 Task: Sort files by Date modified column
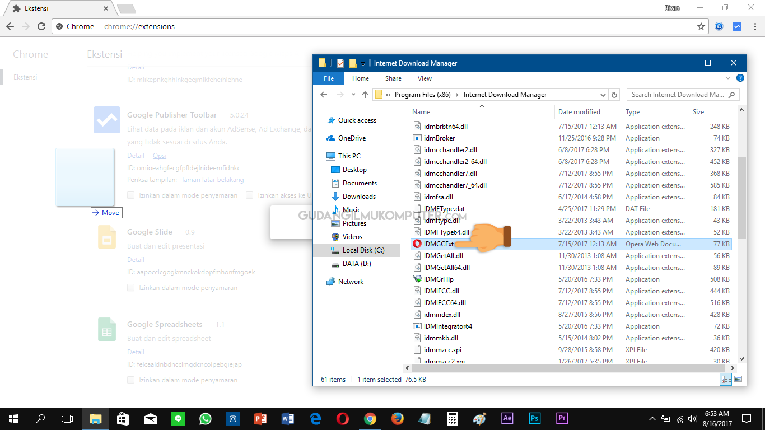tap(579, 112)
